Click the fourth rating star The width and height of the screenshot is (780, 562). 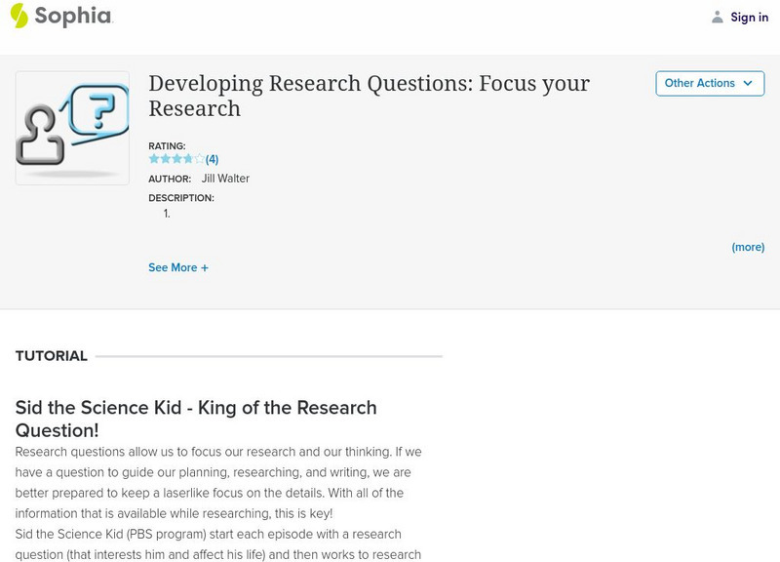[x=188, y=159]
